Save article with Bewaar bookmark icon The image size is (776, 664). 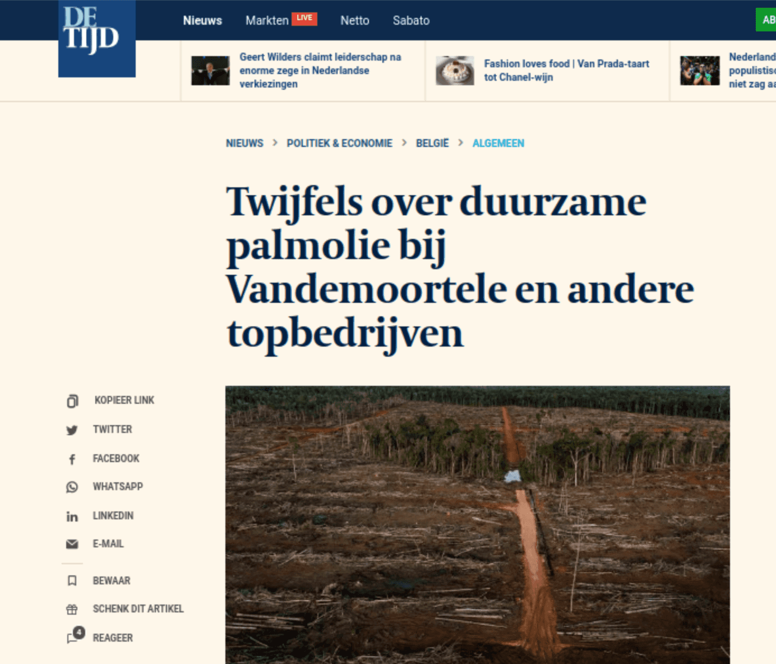click(x=72, y=580)
